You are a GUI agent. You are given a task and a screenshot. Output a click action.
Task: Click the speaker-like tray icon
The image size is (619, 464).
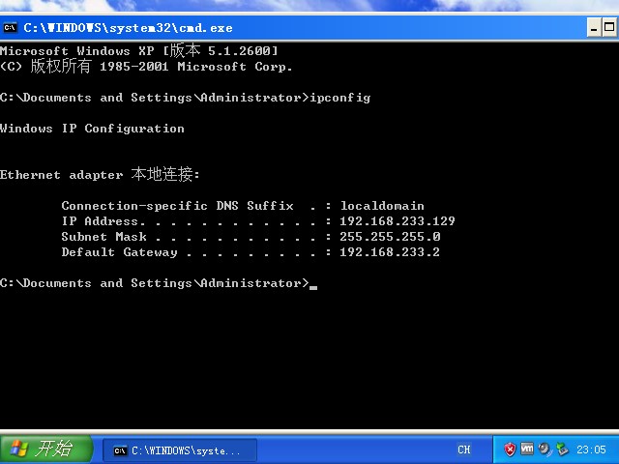pos(545,449)
